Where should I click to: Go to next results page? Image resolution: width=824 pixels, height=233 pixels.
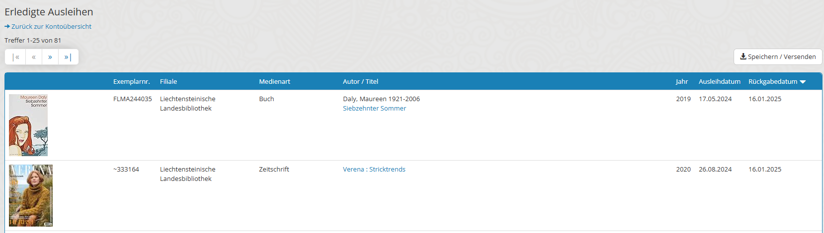(50, 57)
